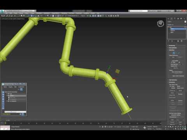Viewport: 187px width, 140px height.
Task: Click the Redo arrow in main toolbar
Action: pos(4,16)
